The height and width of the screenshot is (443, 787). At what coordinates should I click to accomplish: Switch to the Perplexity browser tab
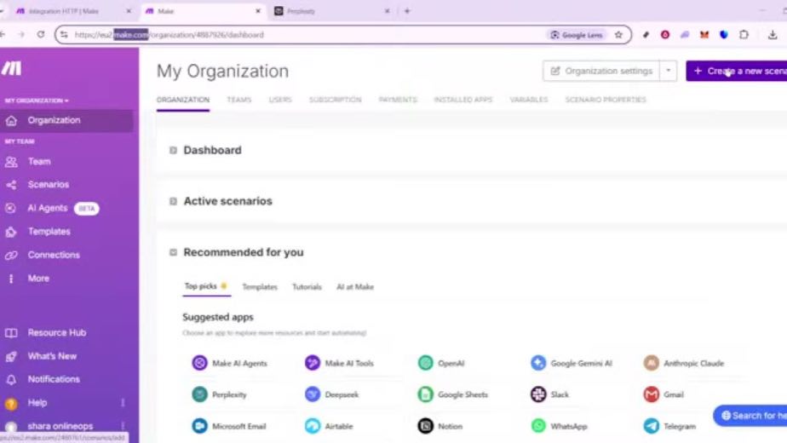tap(332, 11)
